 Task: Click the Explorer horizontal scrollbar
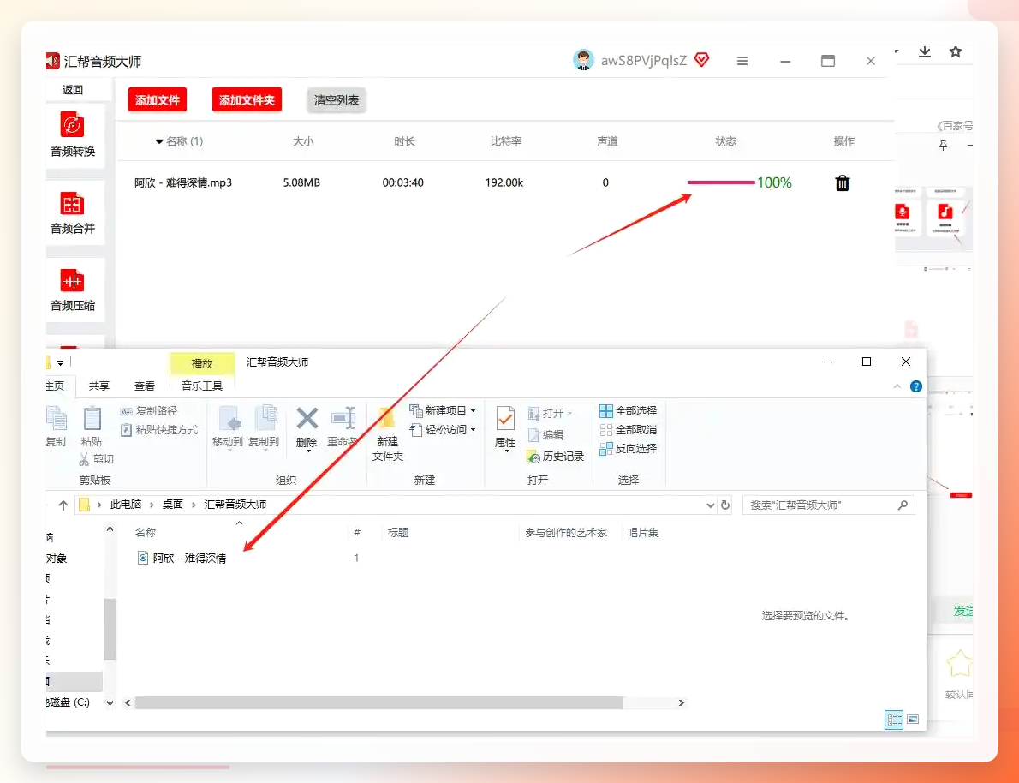(x=378, y=702)
